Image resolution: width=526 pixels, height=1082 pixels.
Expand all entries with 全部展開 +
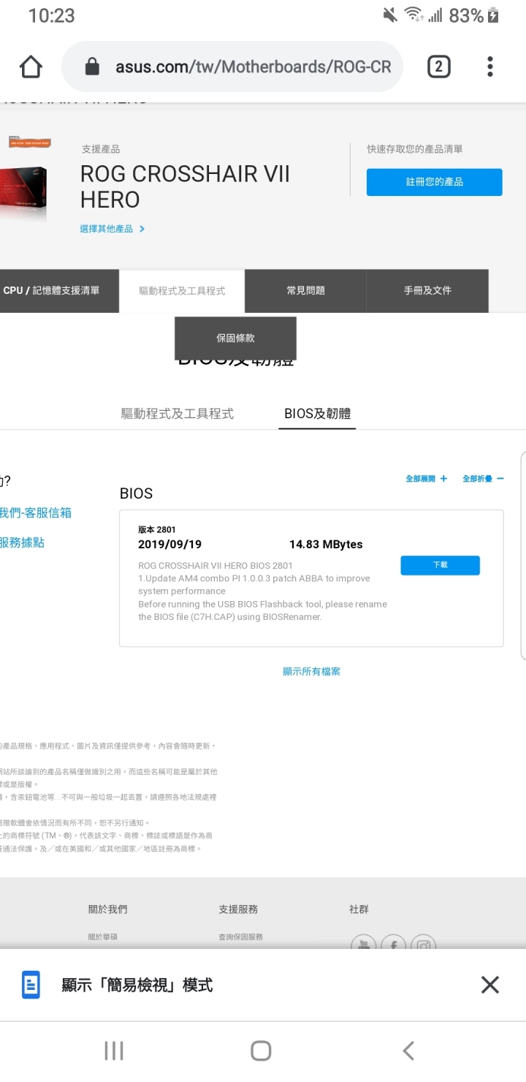(427, 479)
